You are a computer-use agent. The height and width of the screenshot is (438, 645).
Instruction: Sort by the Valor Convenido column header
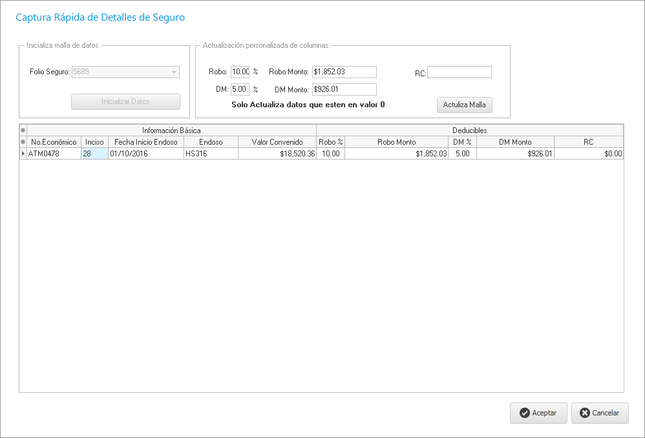click(277, 141)
